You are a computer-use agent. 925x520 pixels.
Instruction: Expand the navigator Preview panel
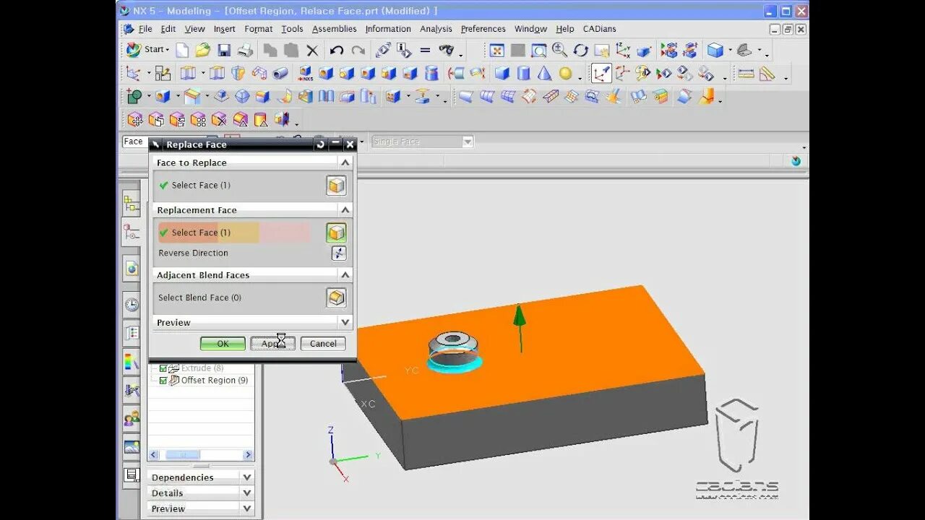[x=247, y=508]
